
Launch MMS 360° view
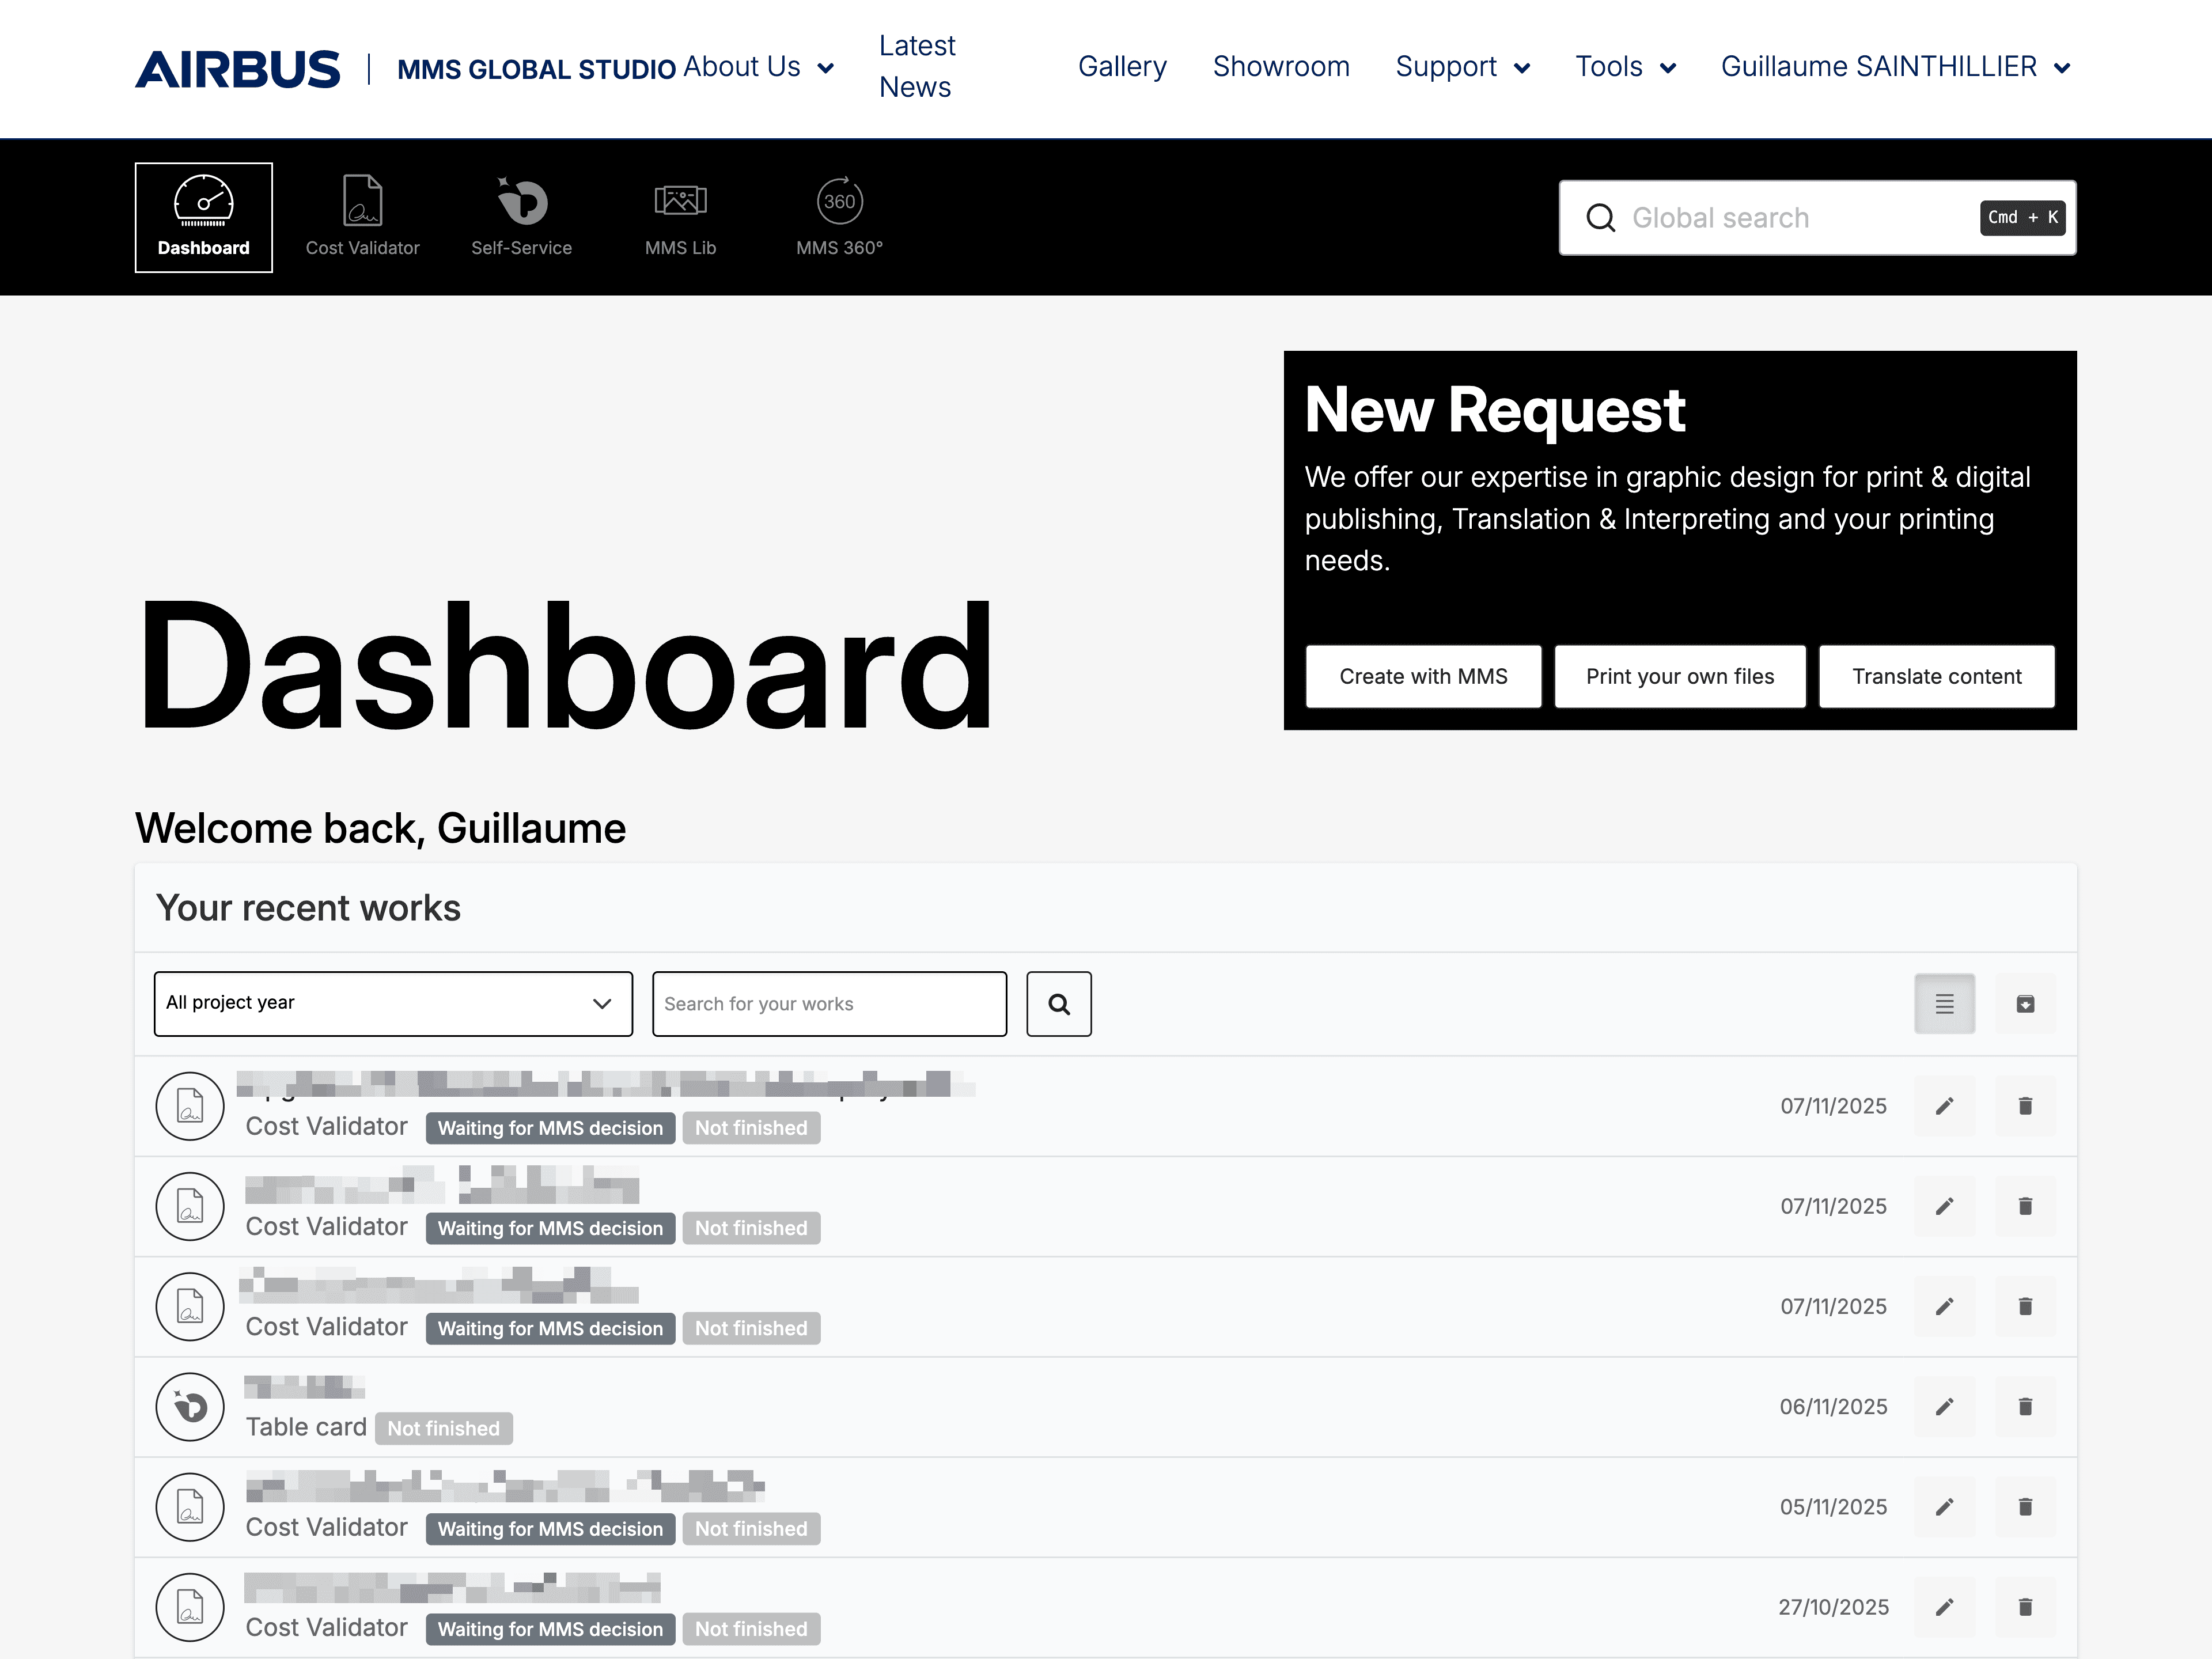838,215
